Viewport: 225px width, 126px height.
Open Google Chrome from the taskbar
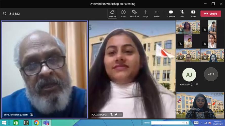(36, 123)
